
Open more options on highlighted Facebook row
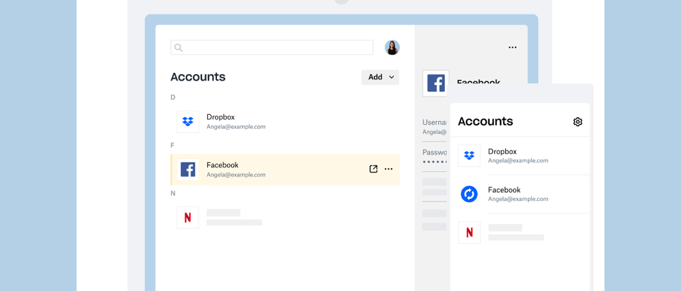click(389, 169)
